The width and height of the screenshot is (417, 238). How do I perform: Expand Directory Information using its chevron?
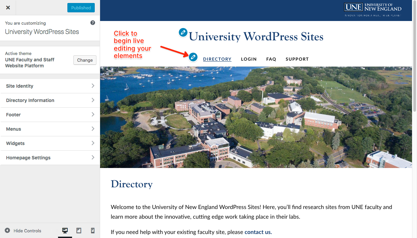coord(93,100)
